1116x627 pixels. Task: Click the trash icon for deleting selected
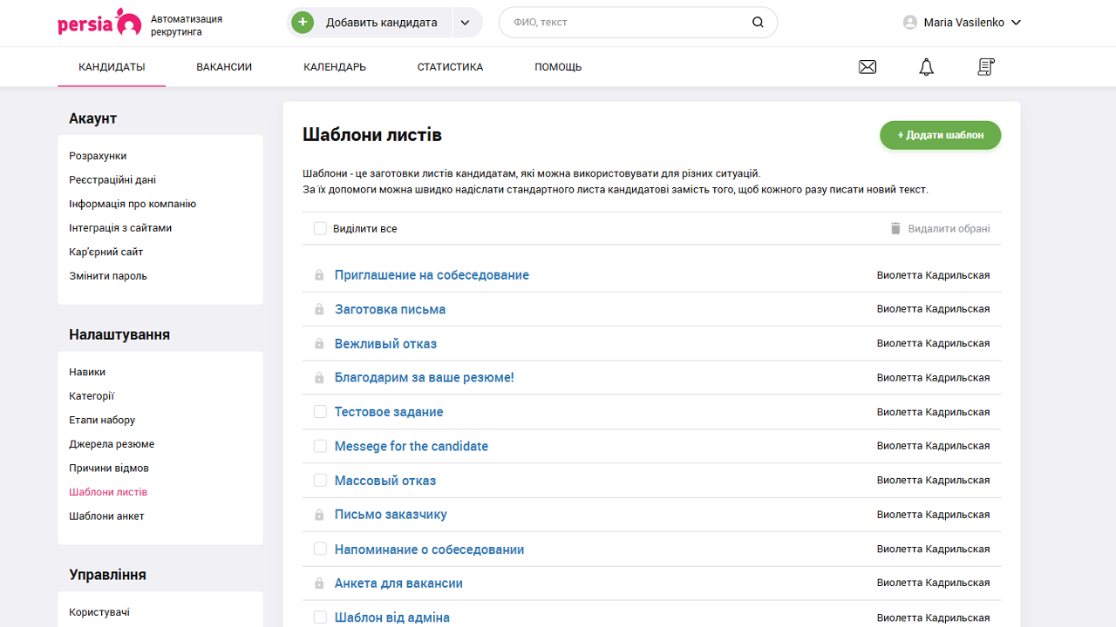pyautogui.click(x=895, y=229)
